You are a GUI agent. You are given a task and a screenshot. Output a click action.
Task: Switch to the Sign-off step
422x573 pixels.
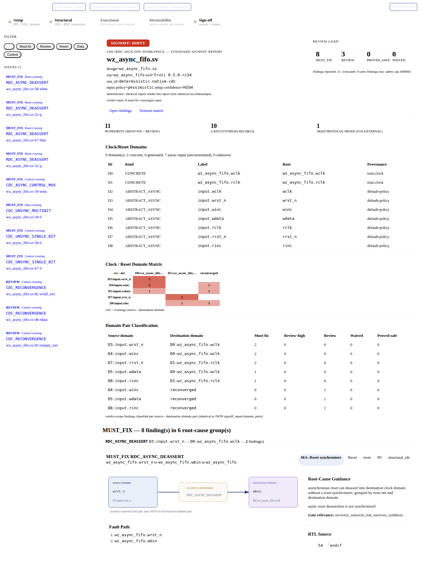click(207, 22)
